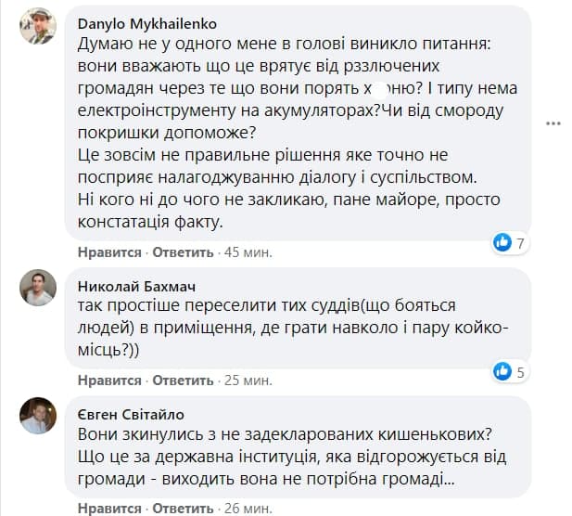Click Николай Бахмач's profile avatar
This screenshot has width=572, height=516.
pyautogui.click(x=37, y=287)
